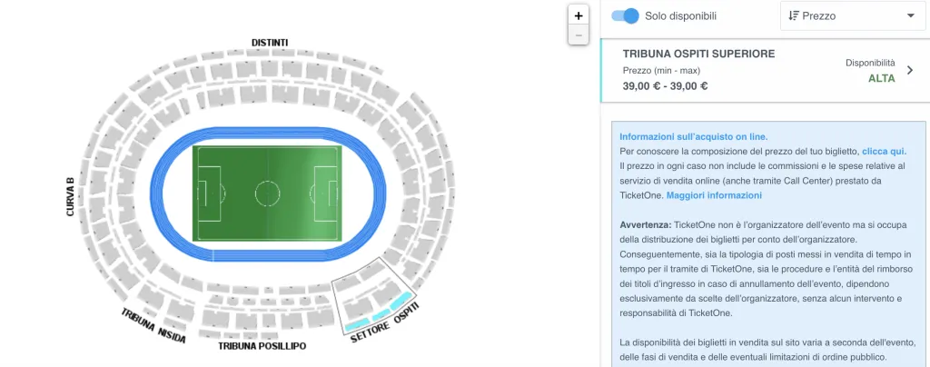Click the ALTA availability indicator
930x367 pixels.
(881, 78)
